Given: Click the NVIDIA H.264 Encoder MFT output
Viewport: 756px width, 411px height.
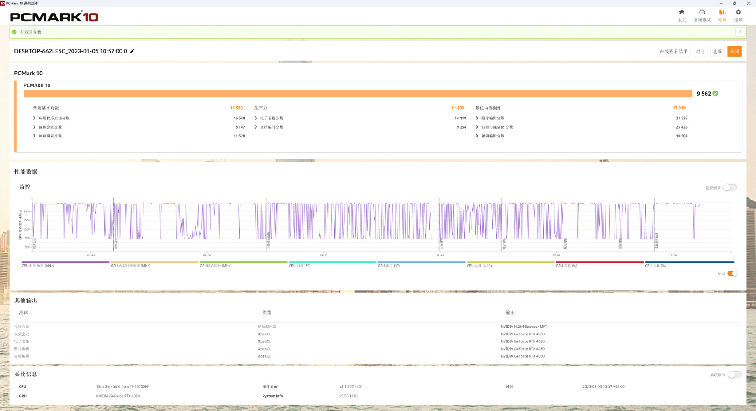Looking at the screenshot, I should (524, 327).
